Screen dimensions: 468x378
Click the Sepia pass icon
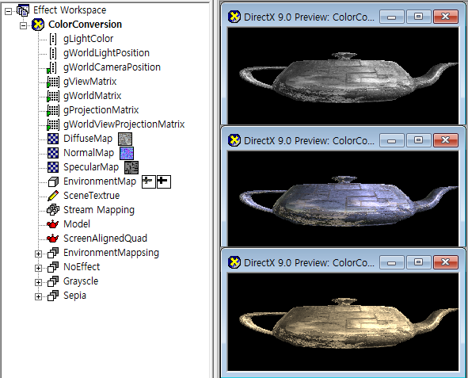pyautogui.click(x=53, y=296)
